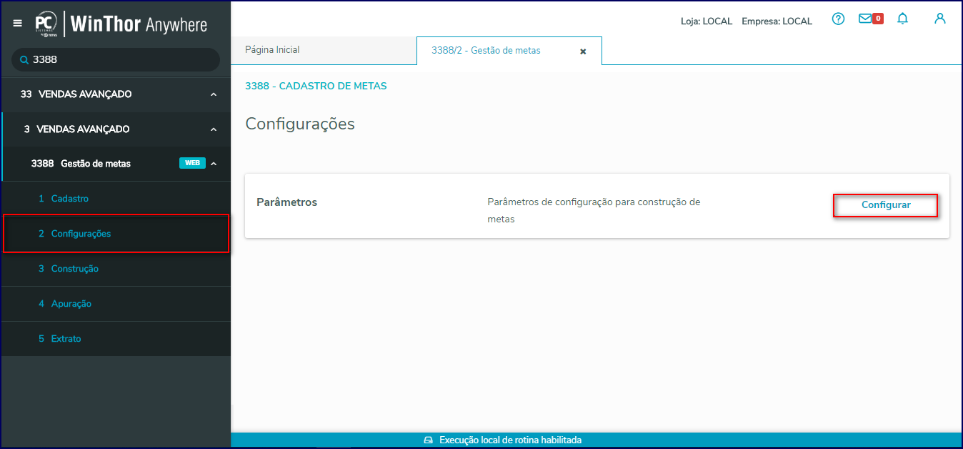This screenshot has height=449, width=963.
Task: Collapse the 3388 Gestão de metas chevron
Action: 214,164
